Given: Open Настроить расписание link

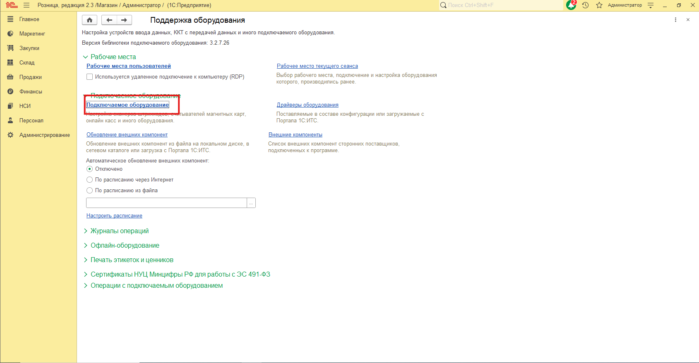Looking at the screenshot, I should pos(114,216).
